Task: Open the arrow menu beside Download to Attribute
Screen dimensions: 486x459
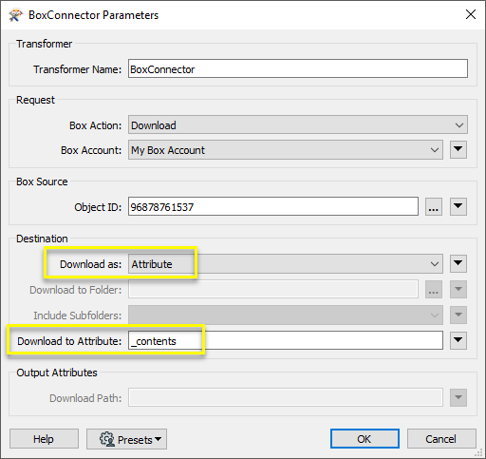Action: coord(458,340)
